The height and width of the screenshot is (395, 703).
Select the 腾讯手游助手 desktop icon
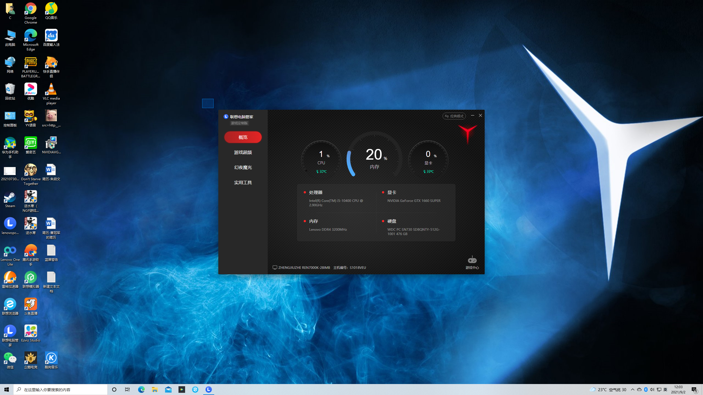click(x=30, y=255)
